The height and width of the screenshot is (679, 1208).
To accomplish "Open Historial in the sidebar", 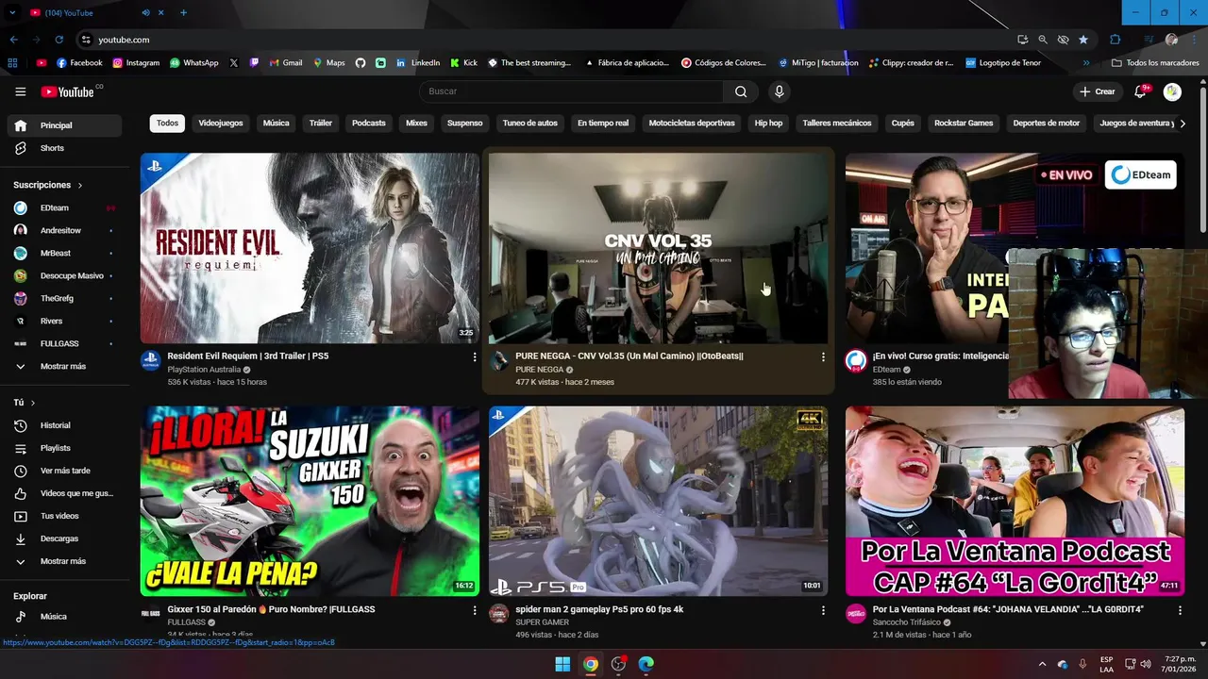I will coord(64,425).
